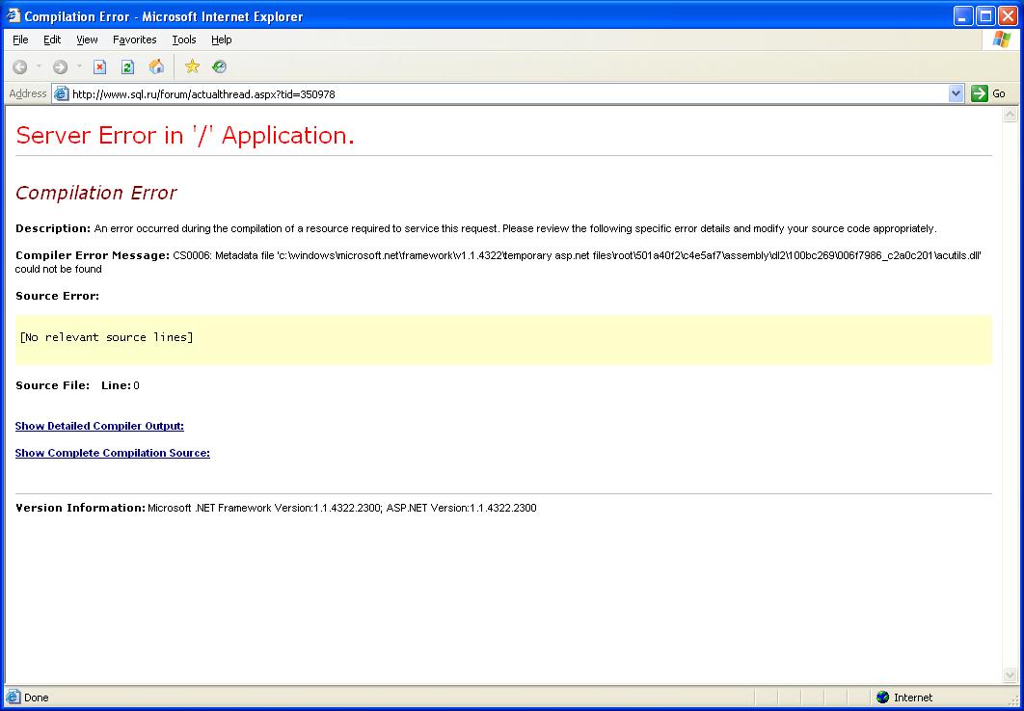This screenshot has height=711, width=1024.
Task: Refresh the current page
Action: tap(127, 66)
